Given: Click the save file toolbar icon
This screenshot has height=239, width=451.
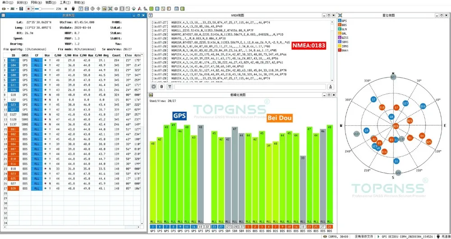Looking at the screenshot, I should click(21, 9).
